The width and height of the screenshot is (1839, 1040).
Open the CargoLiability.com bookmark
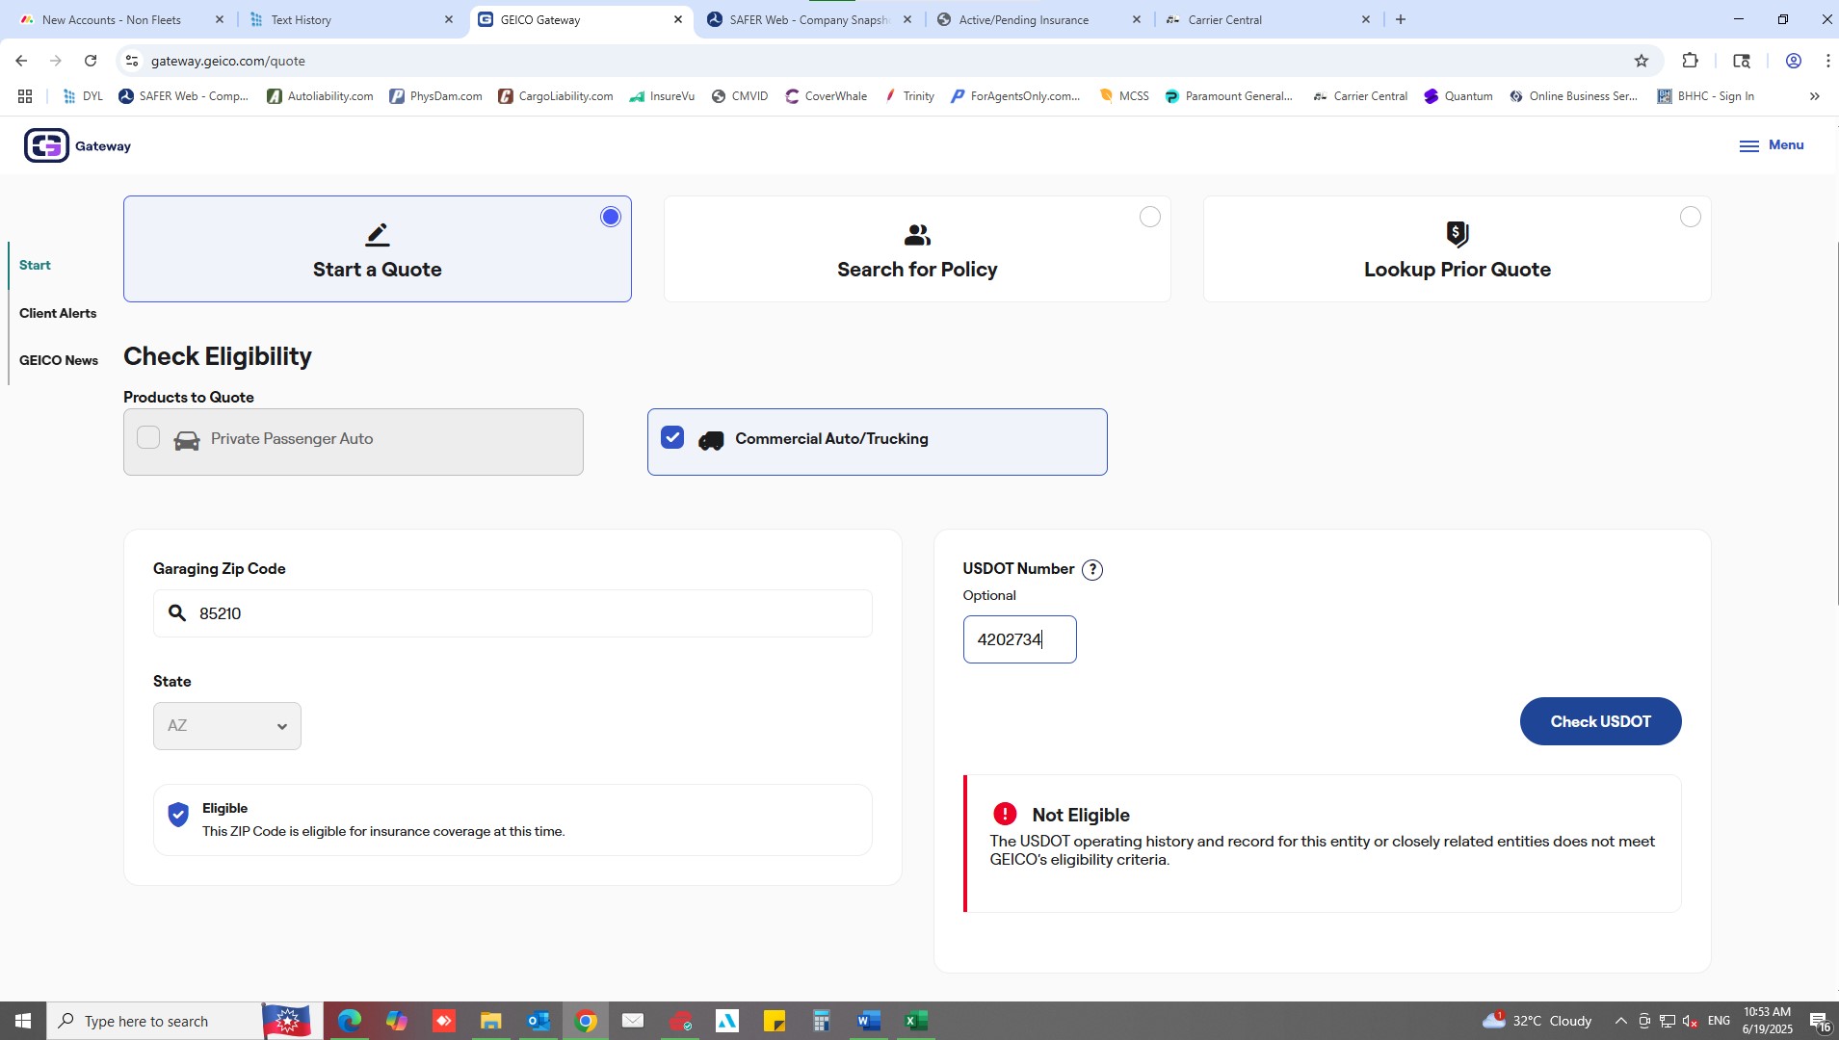[x=556, y=96]
